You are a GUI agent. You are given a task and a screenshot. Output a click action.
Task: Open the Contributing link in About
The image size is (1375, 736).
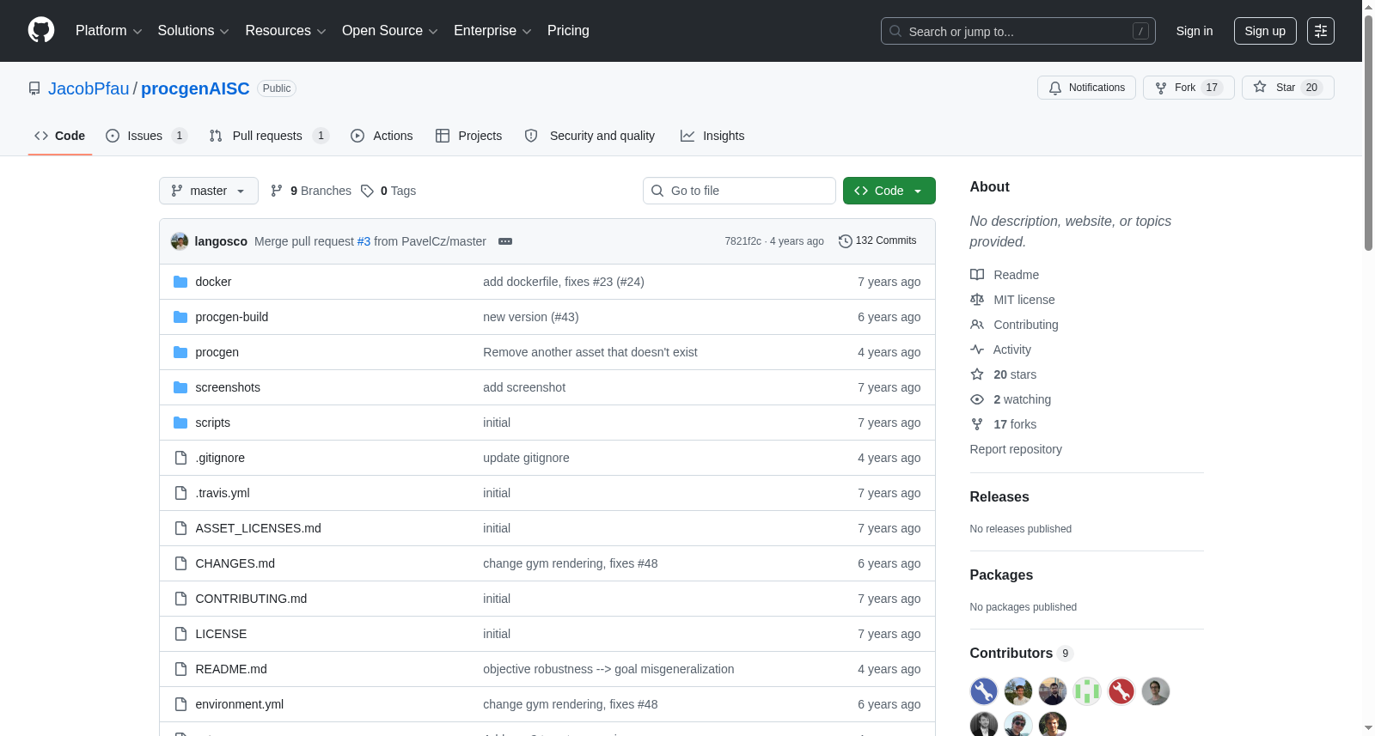pos(1014,325)
